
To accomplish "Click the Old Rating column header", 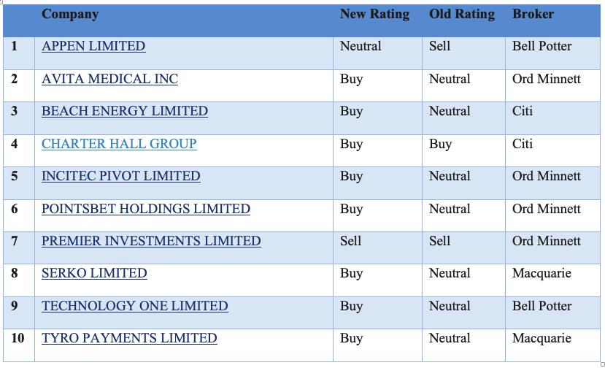I will pos(462,14).
